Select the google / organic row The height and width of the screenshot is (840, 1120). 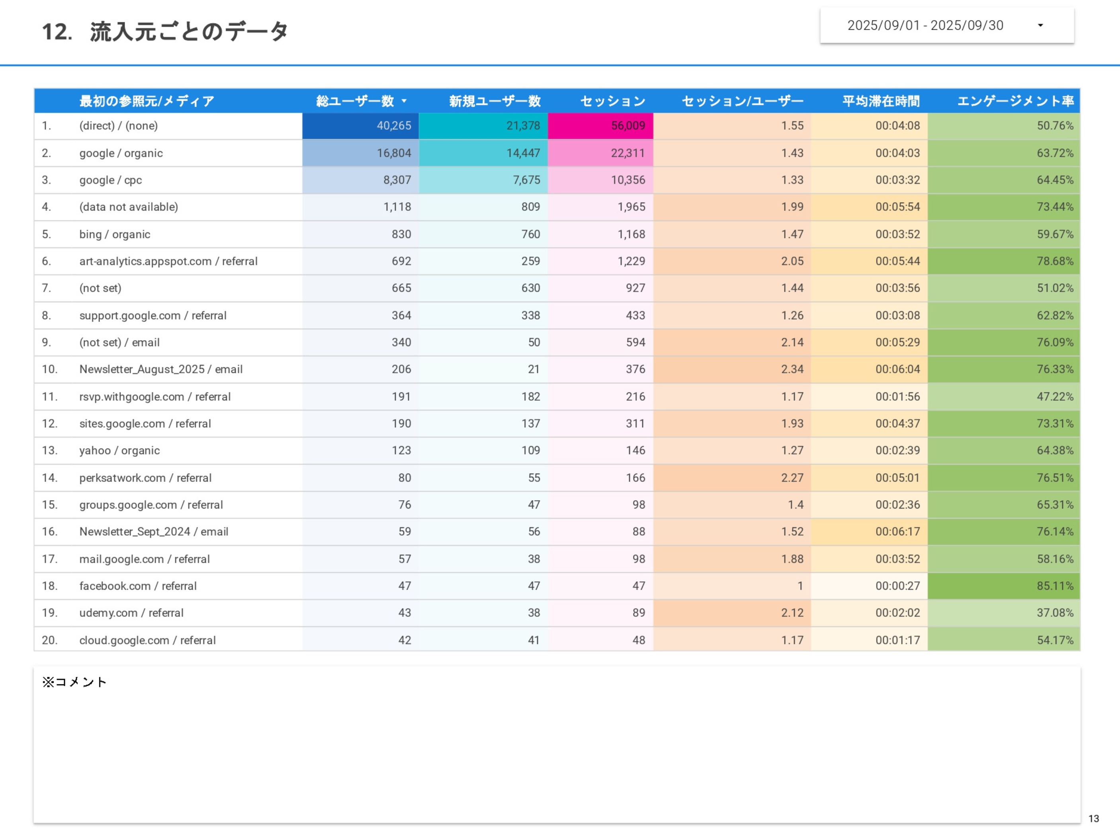(121, 153)
